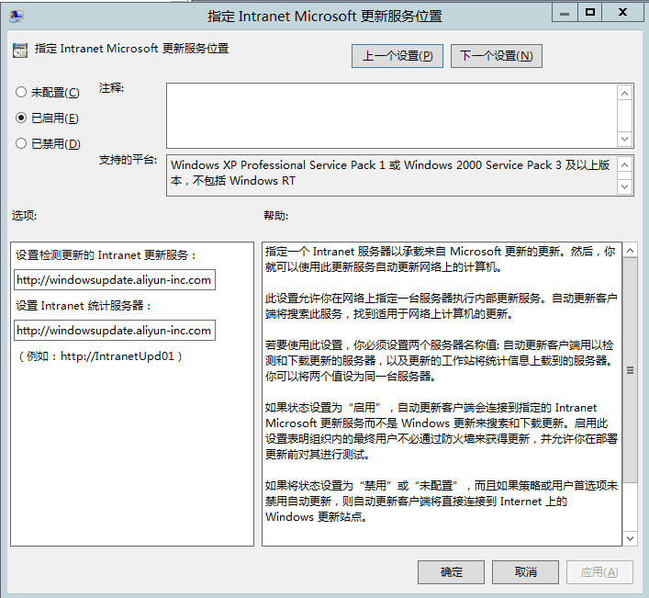Viewport: 649px width, 598px height.
Task: Maximize the policy settings window
Action: pyautogui.click(x=590, y=11)
